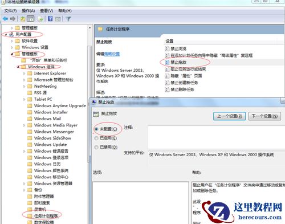
Task: Click the folder icon of 任务计划程序 in tree
Action: [30, 215]
